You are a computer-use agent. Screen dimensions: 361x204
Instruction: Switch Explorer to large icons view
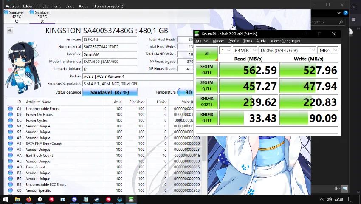point(344,189)
